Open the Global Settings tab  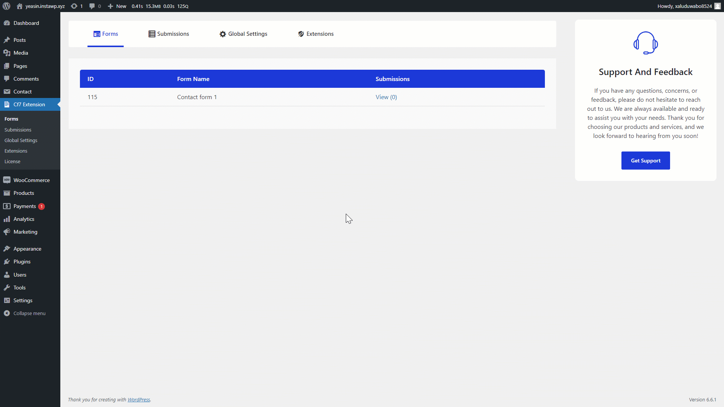243,34
